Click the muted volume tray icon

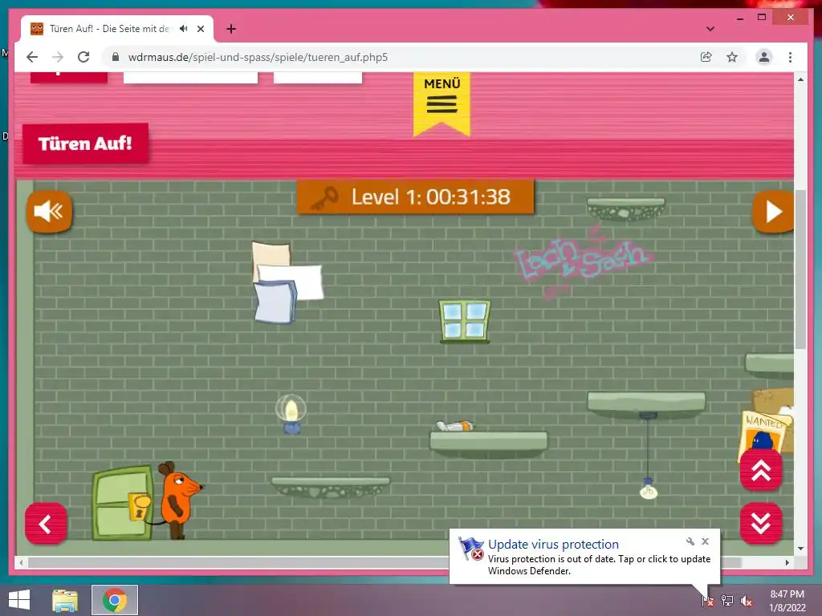(746, 601)
